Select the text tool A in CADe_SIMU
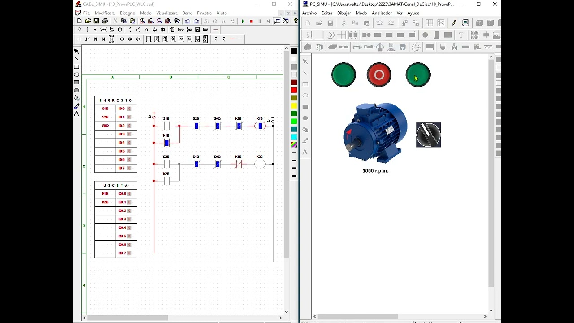 (x=77, y=113)
